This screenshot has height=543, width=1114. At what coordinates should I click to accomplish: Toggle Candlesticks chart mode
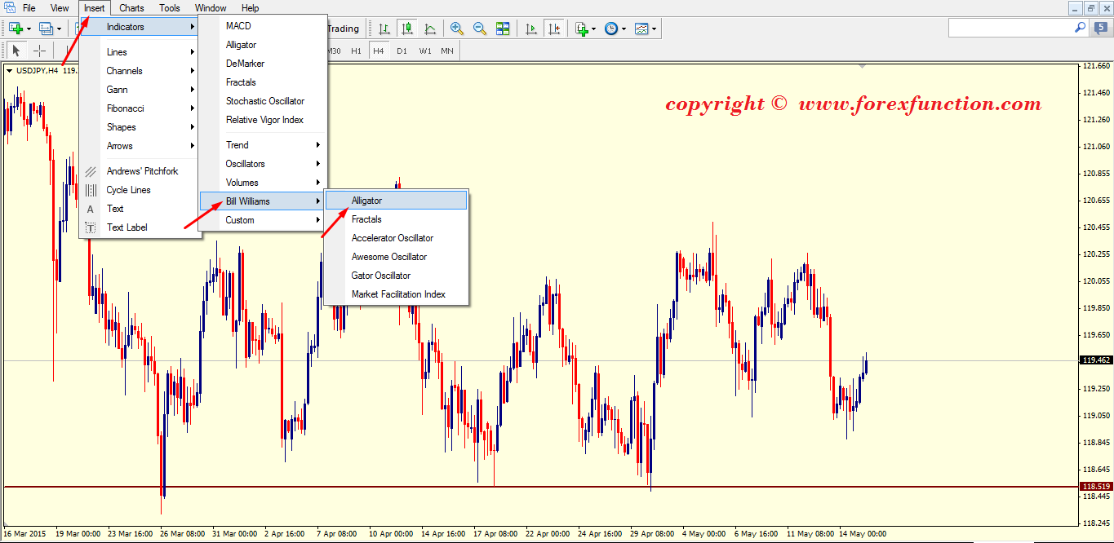coord(406,29)
